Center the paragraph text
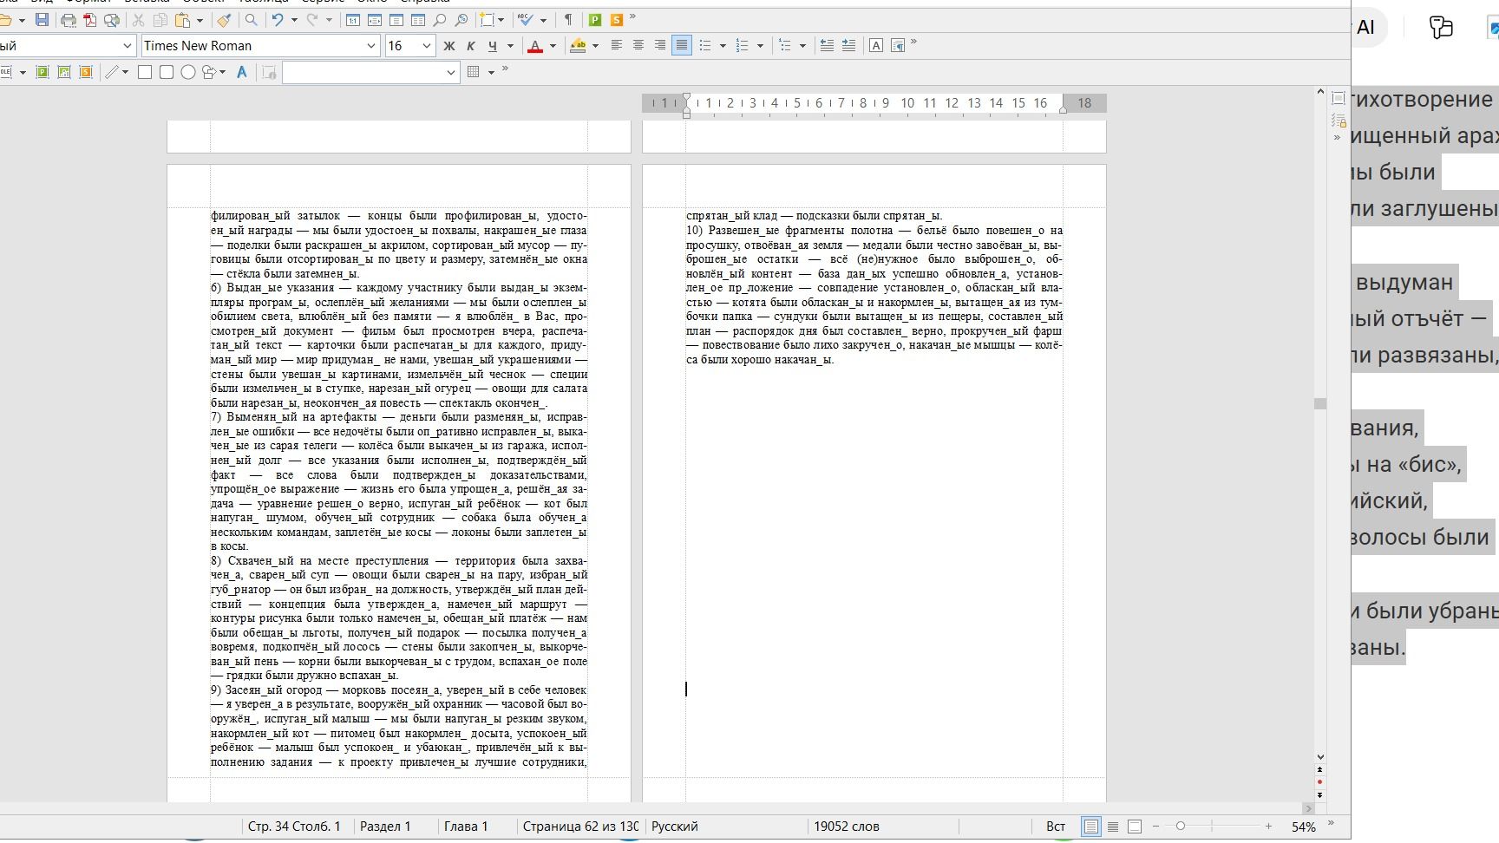1499x843 pixels. point(638,46)
